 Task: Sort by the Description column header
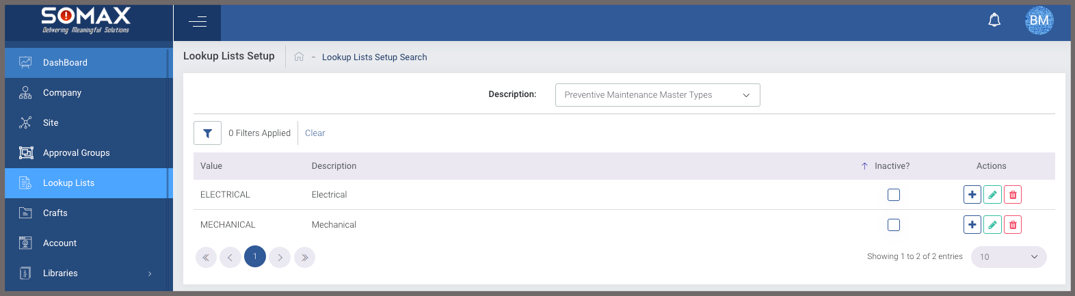tap(334, 166)
